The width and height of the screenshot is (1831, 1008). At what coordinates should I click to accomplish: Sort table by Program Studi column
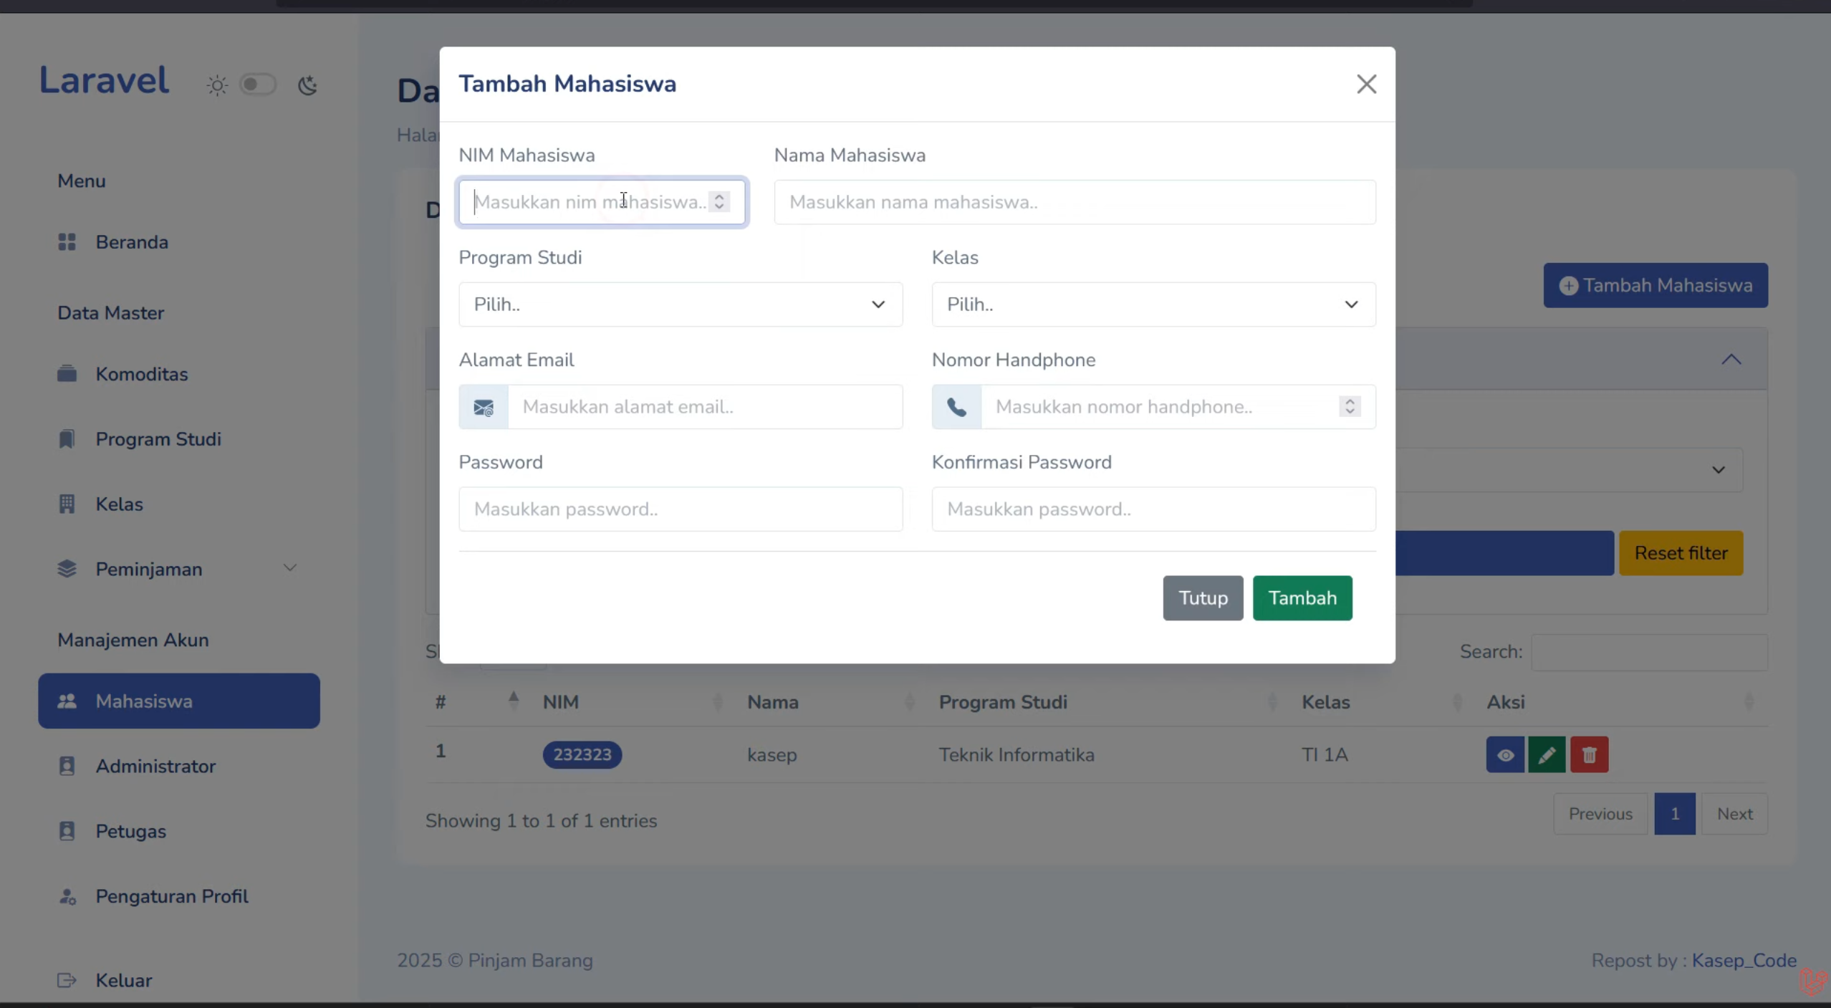coord(1272,702)
